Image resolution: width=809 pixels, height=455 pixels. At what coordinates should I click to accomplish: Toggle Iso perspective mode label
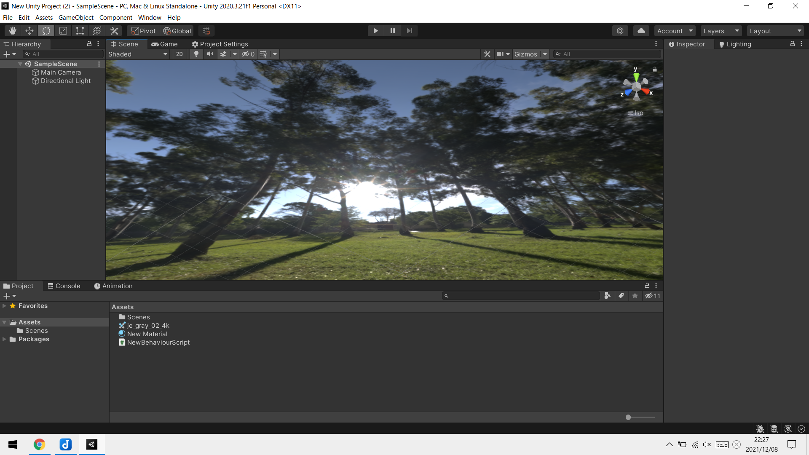coord(635,113)
